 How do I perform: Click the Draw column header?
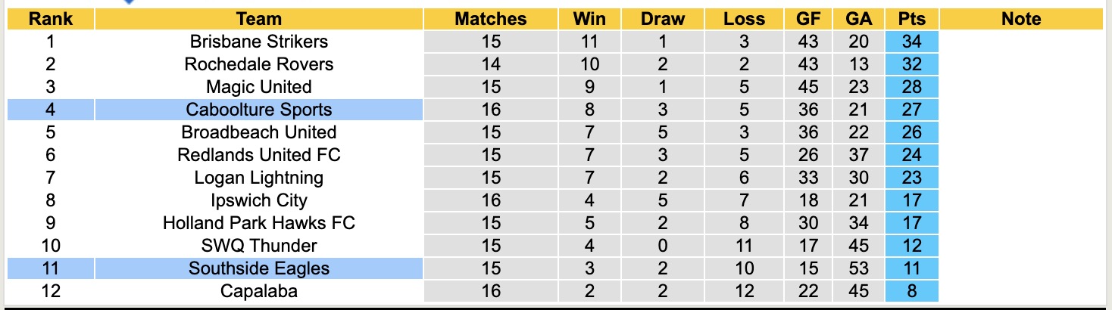coord(662,19)
